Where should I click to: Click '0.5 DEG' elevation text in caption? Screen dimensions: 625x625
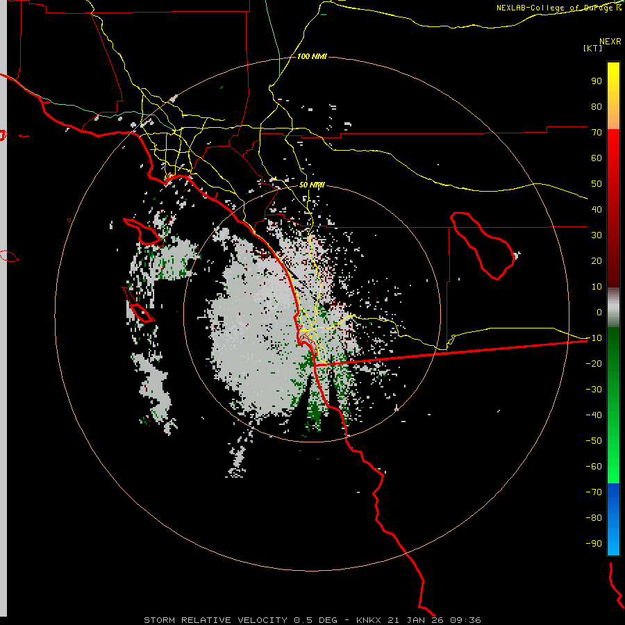click(316, 620)
